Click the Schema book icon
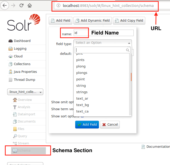Image resolution: width=170 pixels, height=165 pixels. (15, 150)
